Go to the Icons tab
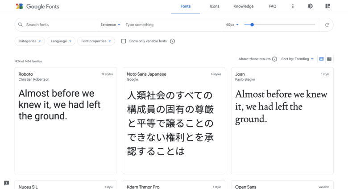The image size is (348, 189). pyautogui.click(x=215, y=6)
